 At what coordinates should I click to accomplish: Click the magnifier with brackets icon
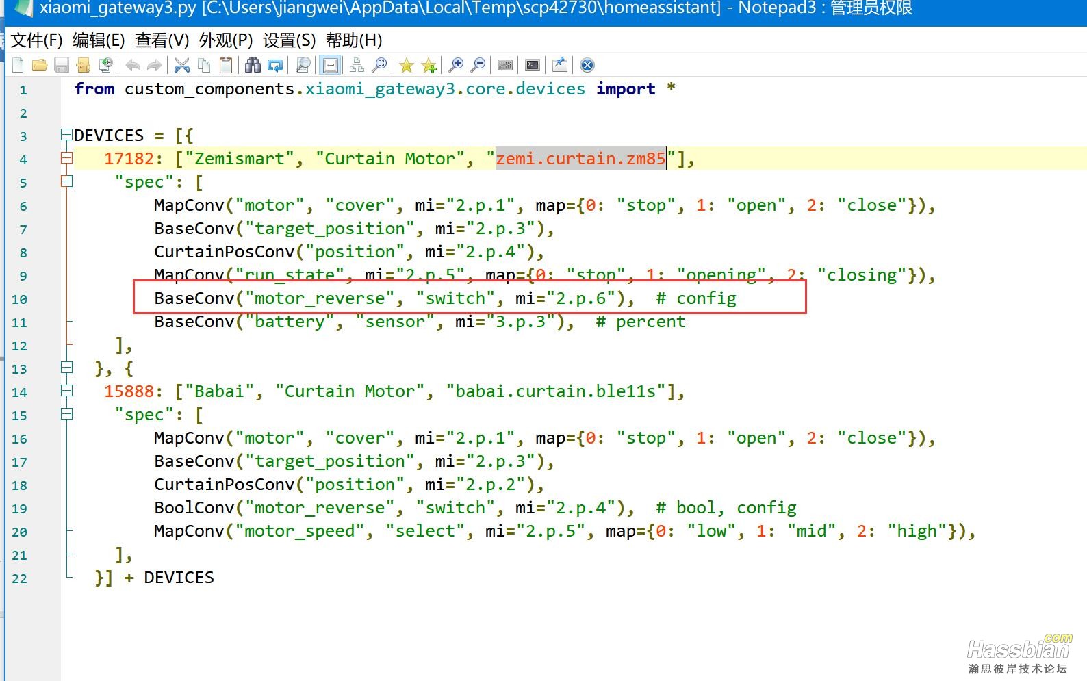(x=379, y=65)
